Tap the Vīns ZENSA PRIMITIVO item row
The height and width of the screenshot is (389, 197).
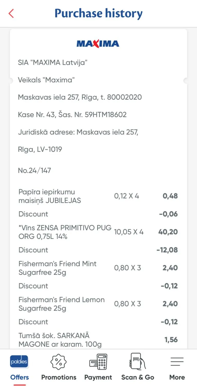pyautogui.click(x=98, y=232)
